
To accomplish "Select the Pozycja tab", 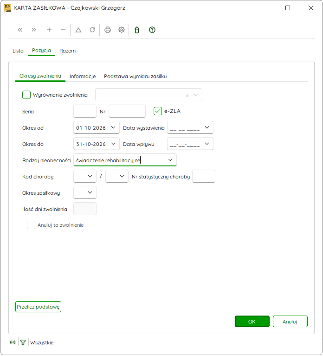I will tap(41, 50).
